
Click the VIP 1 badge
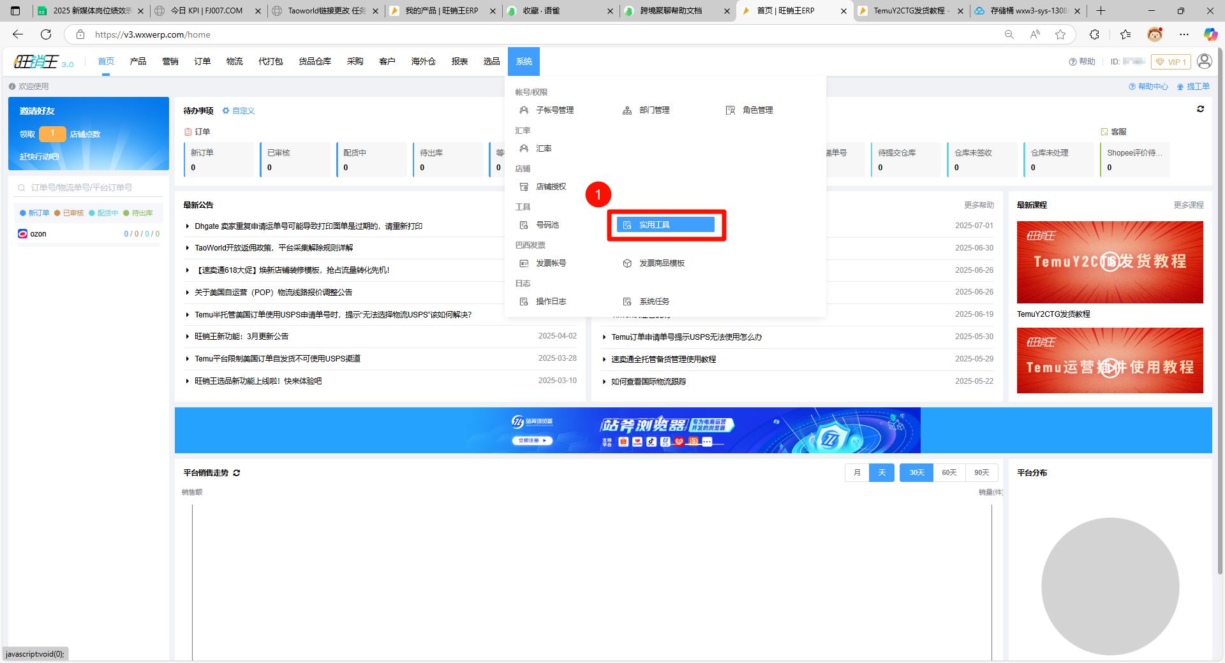[x=1171, y=62]
